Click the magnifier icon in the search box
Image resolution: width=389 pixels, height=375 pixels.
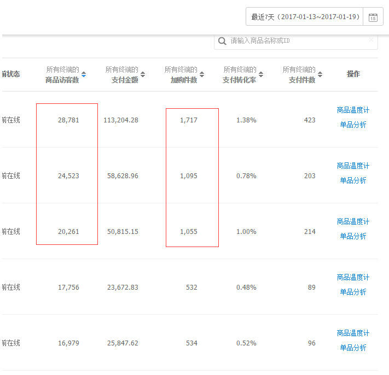pyautogui.click(x=222, y=41)
